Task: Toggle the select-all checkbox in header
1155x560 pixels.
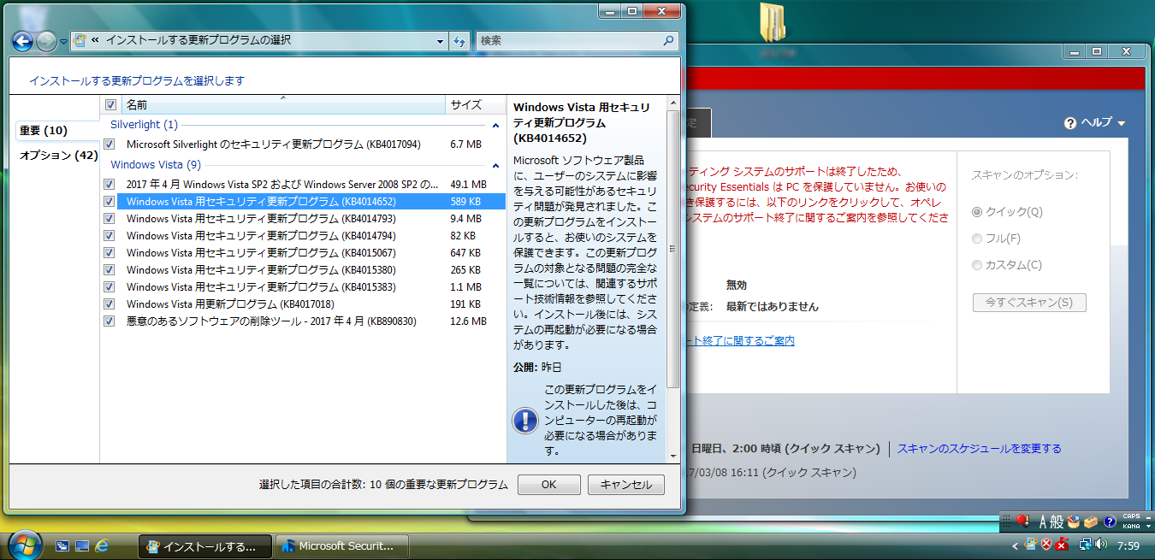Action: point(110,104)
